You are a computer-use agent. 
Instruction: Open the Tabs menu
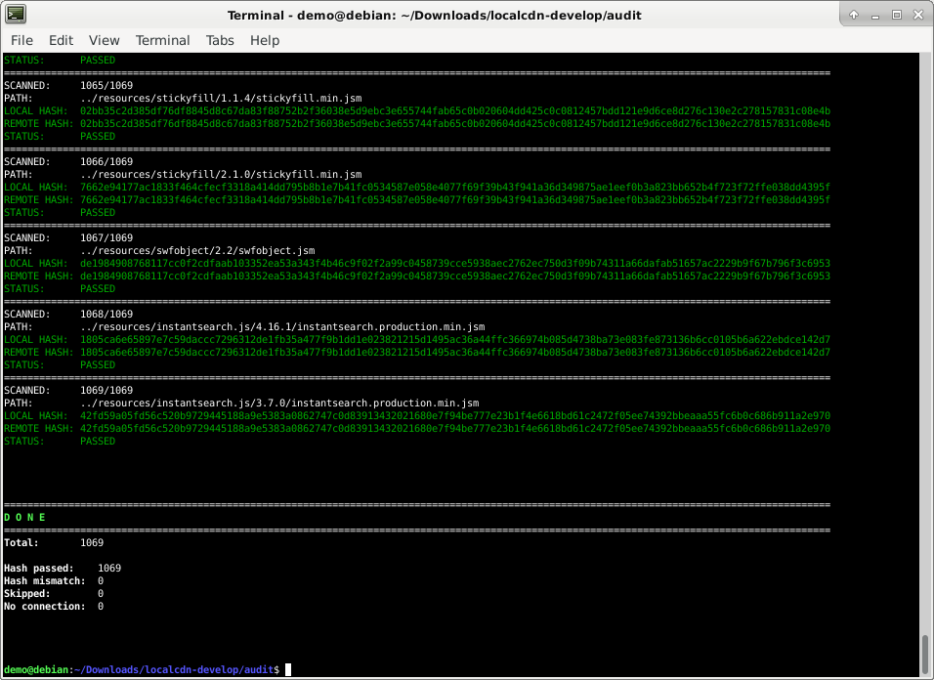[220, 40]
